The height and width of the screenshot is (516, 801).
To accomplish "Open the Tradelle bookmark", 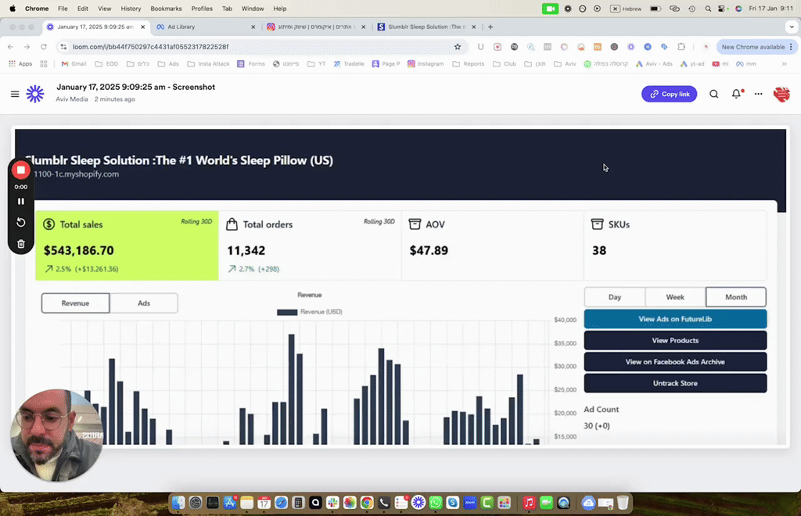I will (349, 64).
